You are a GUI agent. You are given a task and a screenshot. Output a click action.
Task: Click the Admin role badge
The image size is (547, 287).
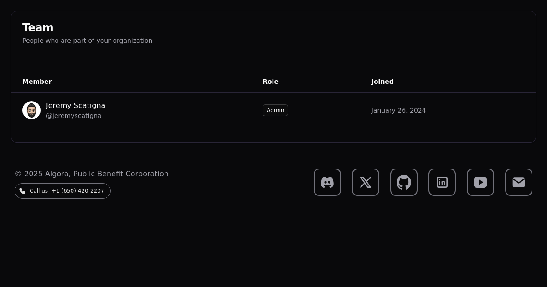(x=275, y=110)
